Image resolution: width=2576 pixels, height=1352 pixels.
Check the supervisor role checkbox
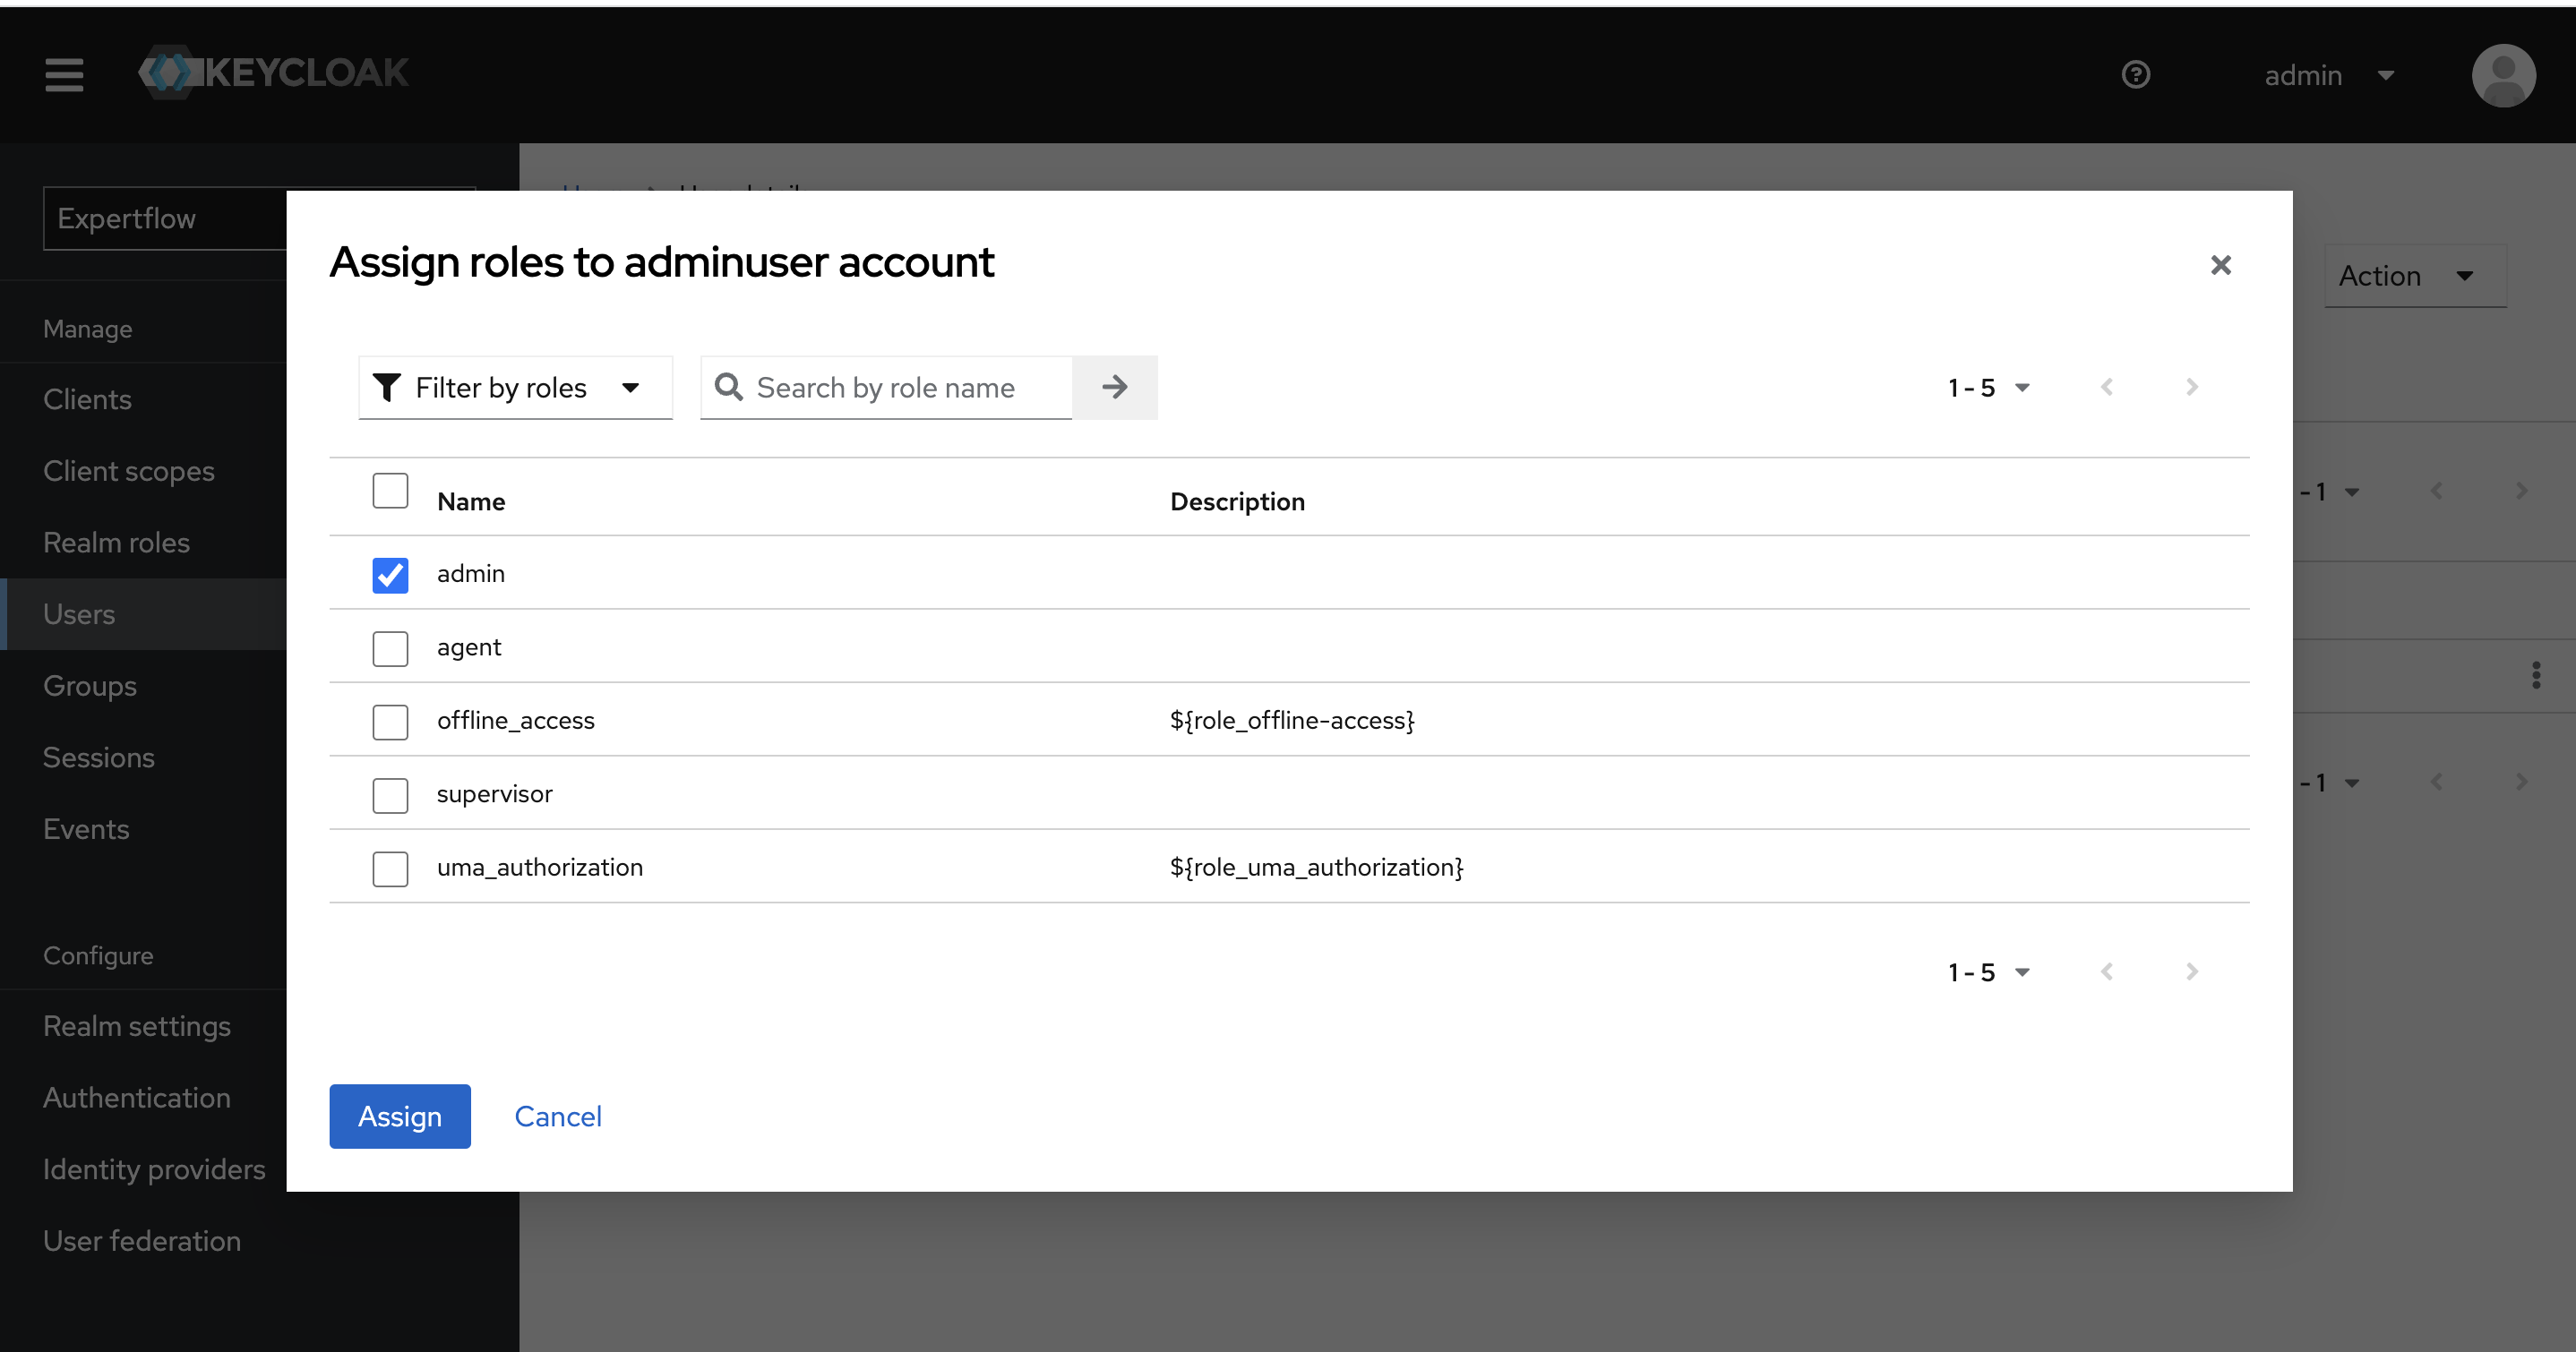coord(390,795)
